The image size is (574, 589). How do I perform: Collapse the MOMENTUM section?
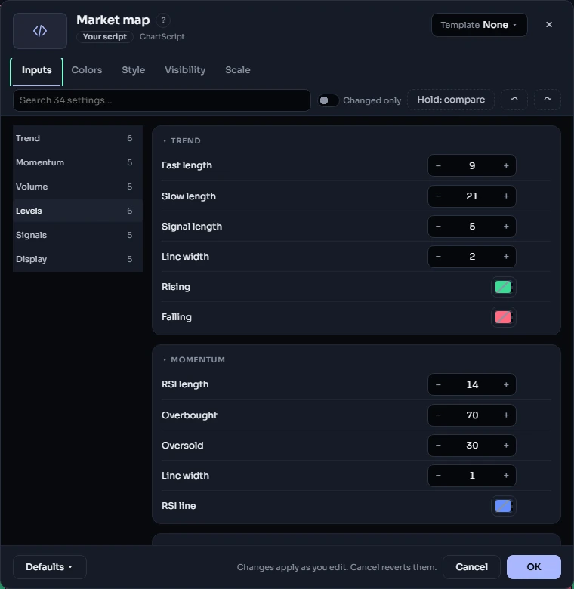coord(194,359)
